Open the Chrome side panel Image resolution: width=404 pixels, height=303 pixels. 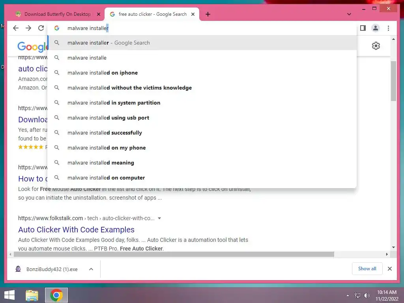(363, 28)
